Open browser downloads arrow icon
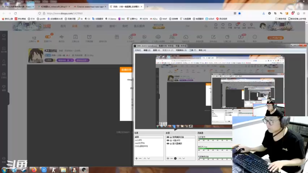This screenshot has height=173, width=308. (264, 13)
